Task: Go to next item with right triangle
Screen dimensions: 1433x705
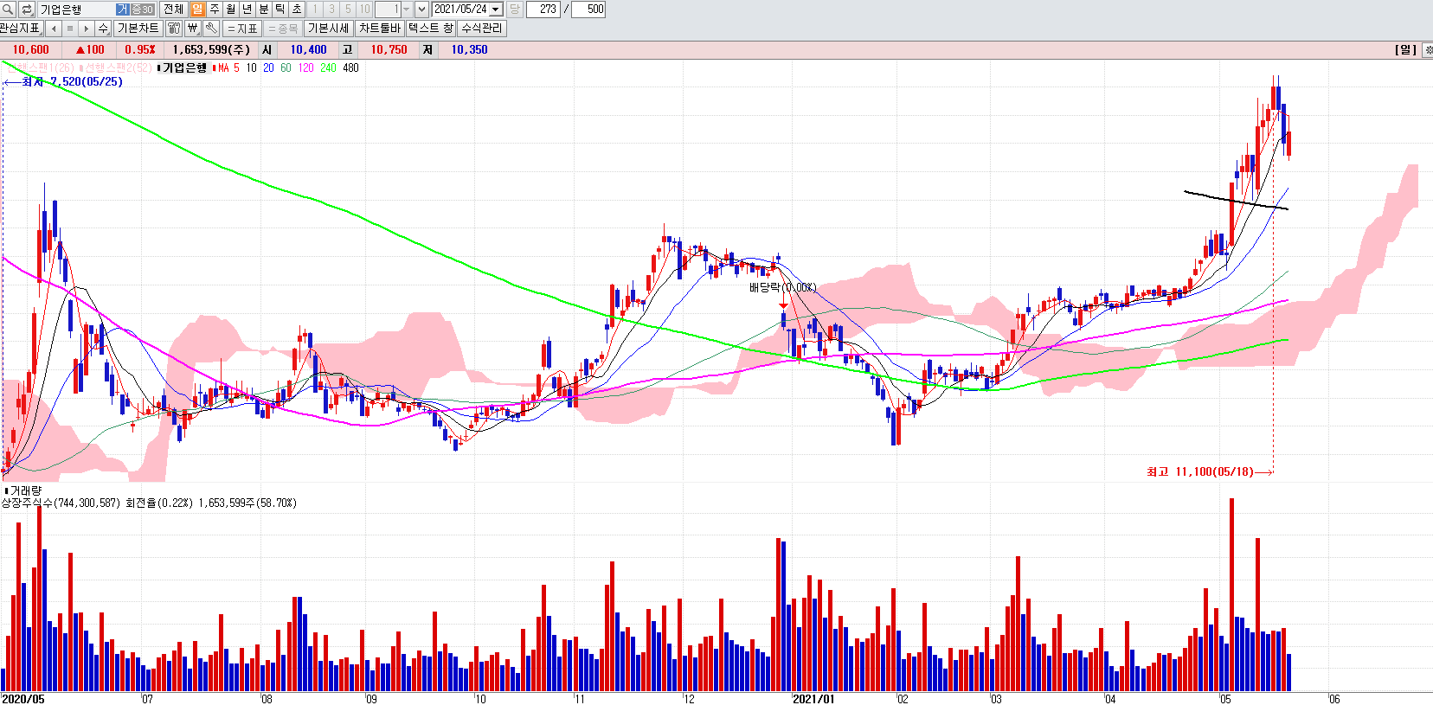Action: coord(87,29)
